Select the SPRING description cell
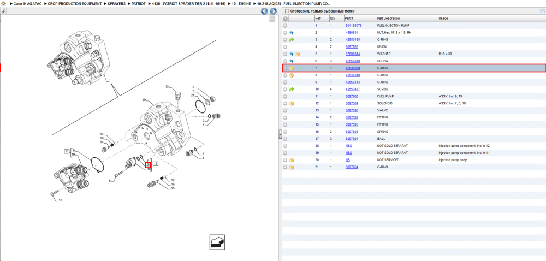 382,132
